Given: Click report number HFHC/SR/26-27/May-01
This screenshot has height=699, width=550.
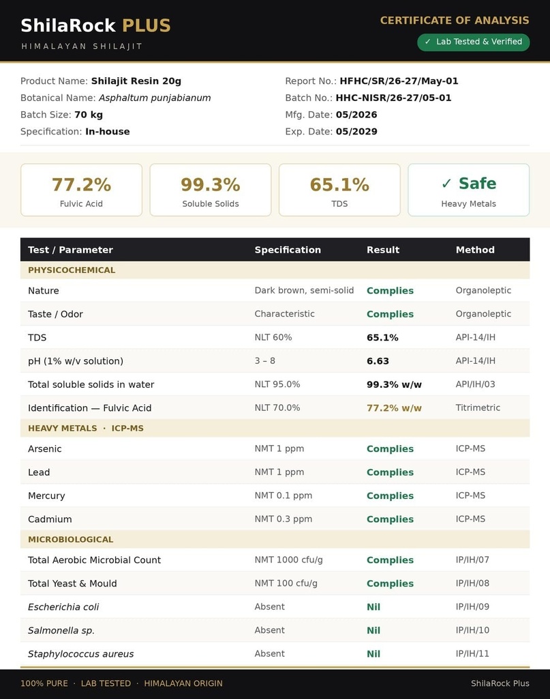Looking at the screenshot, I should (399, 81).
